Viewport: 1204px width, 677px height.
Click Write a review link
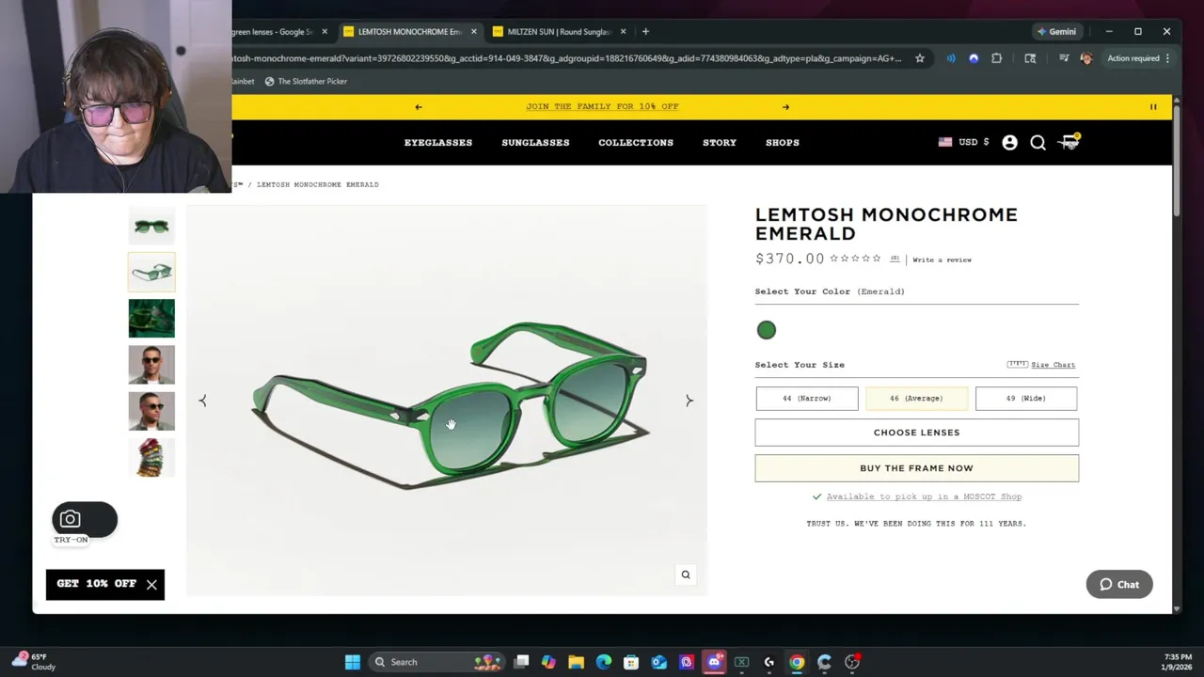pyautogui.click(x=942, y=260)
